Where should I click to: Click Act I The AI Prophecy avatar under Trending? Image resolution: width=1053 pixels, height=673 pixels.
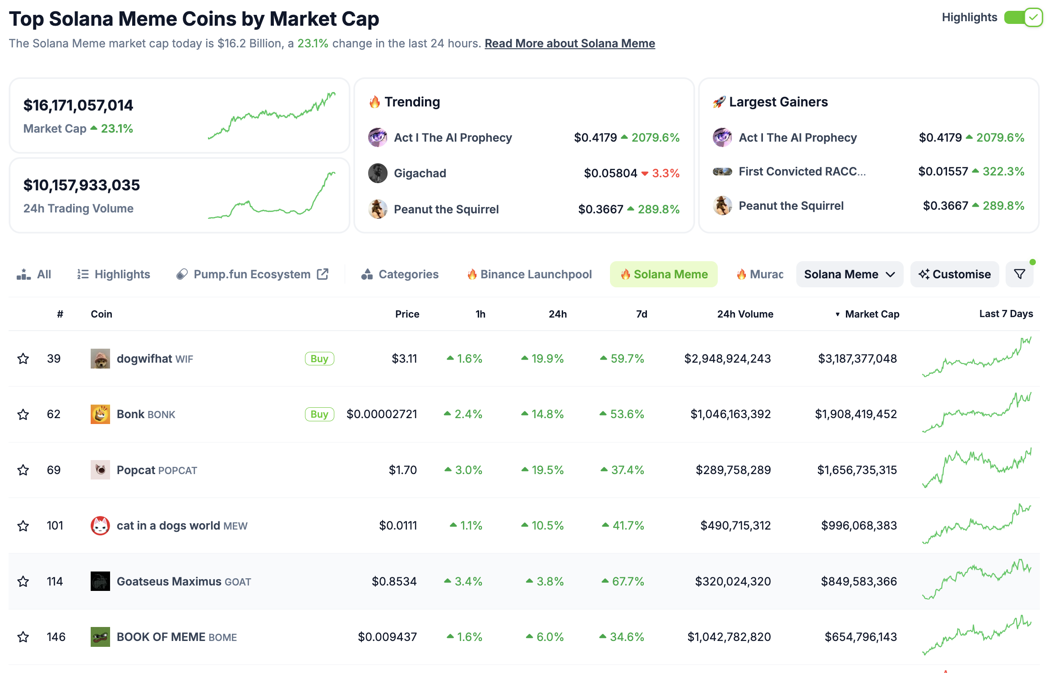click(378, 138)
